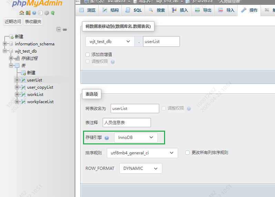Click the MySQL docs page icon
275x197 pixels.
[x=40, y=13]
